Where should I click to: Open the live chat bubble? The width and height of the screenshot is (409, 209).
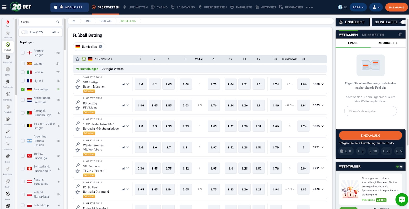point(402,200)
